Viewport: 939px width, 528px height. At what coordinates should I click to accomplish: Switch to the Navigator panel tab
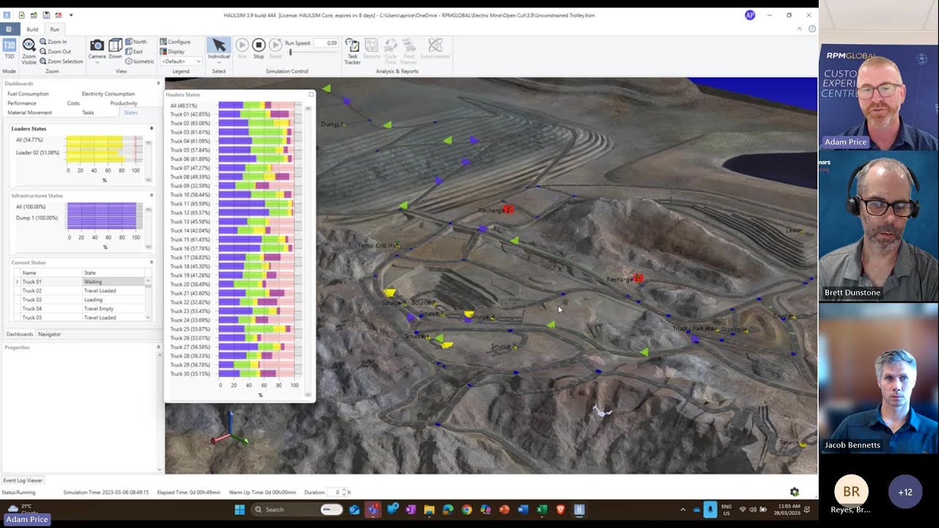(x=49, y=334)
